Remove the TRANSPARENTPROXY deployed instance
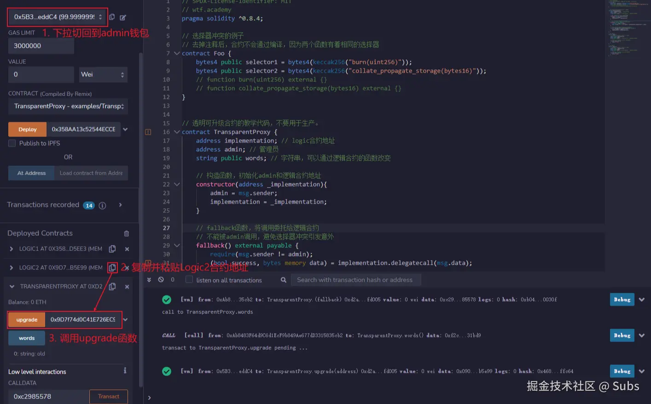Viewport: 651px width, 404px height. pos(127,287)
